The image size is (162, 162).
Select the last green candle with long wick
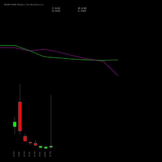point(51,147)
